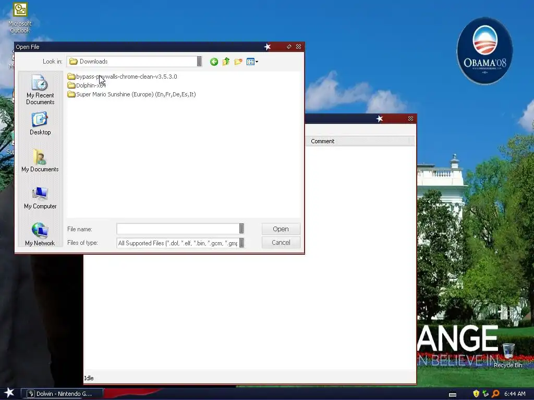Image resolution: width=534 pixels, height=400 pixels.
Task: Open the View menu icon dropdown
Action: 252,61
